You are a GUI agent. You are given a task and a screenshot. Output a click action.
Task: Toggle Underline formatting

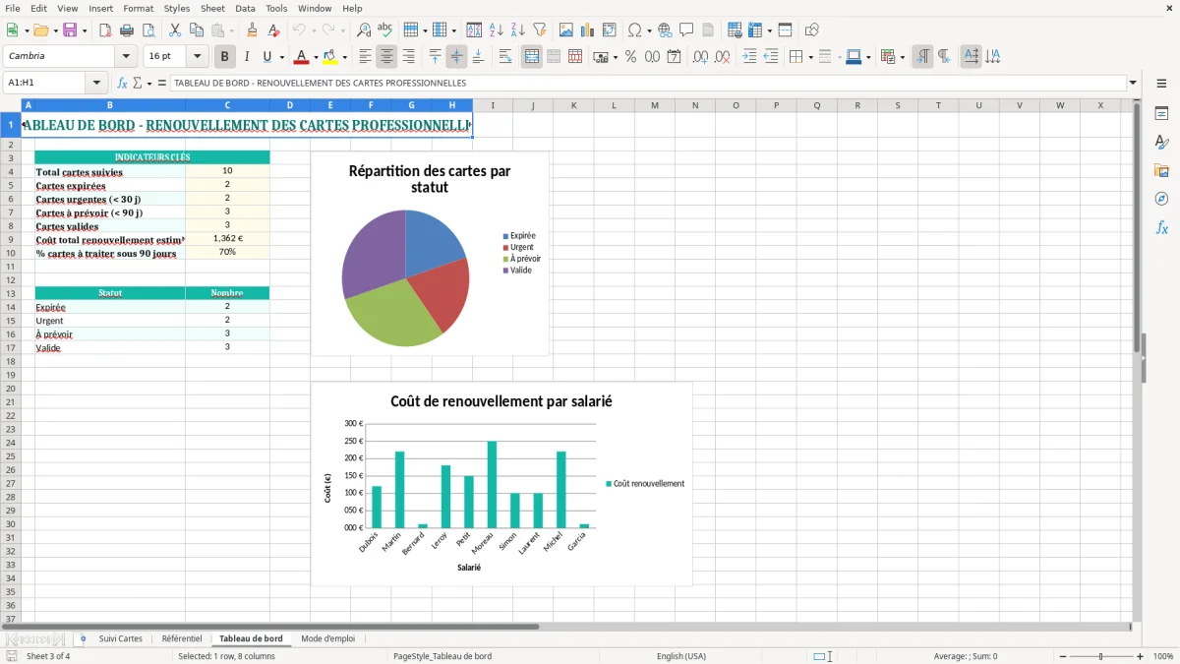(266, 57)
